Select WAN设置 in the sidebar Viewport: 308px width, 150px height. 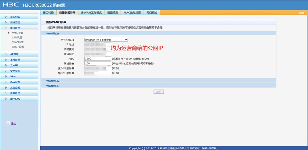coord(18,33)
